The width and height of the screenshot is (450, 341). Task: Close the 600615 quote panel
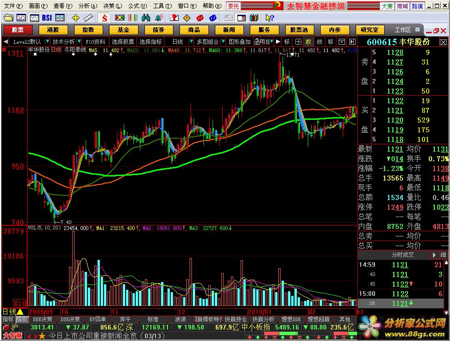pos(443,42)
